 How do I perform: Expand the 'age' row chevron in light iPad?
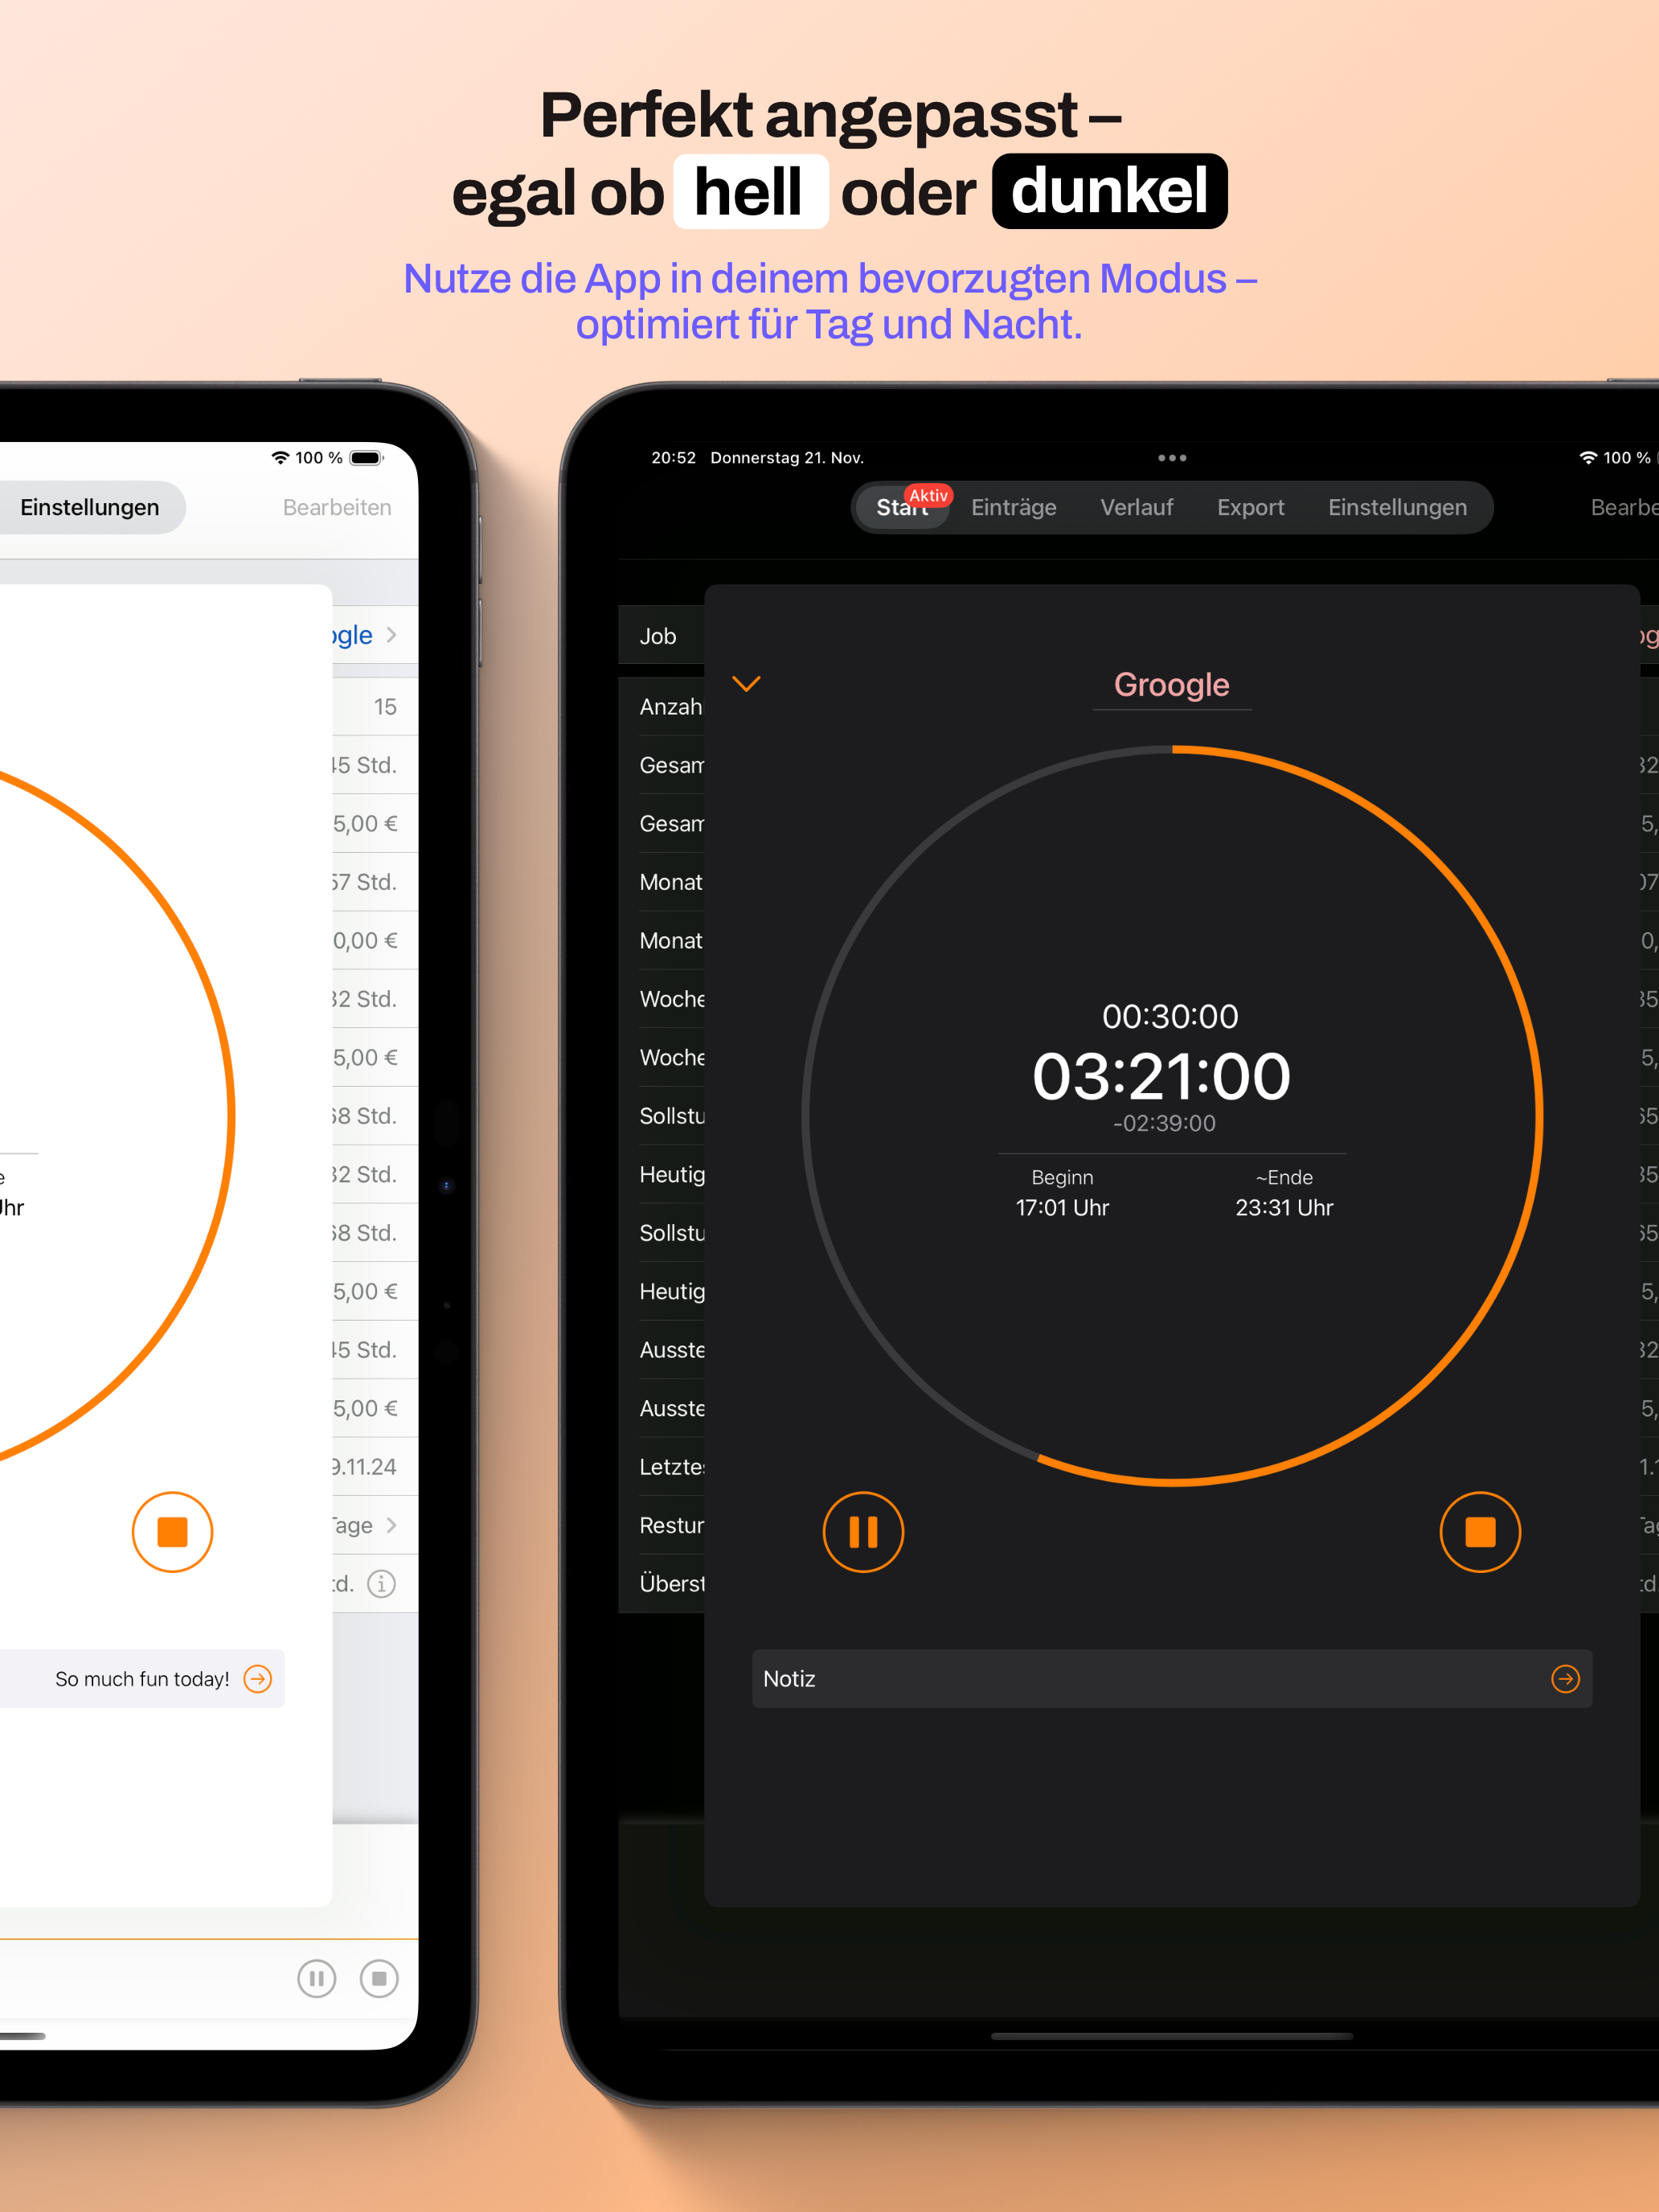click(x=391, y=1525)
